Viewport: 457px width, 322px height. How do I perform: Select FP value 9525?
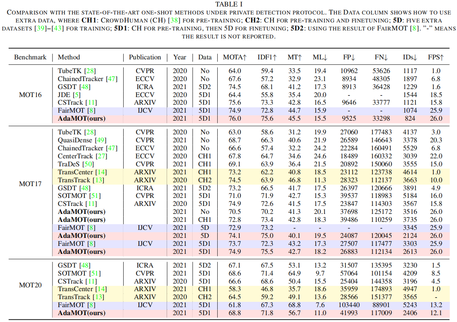tap(349, 118)
